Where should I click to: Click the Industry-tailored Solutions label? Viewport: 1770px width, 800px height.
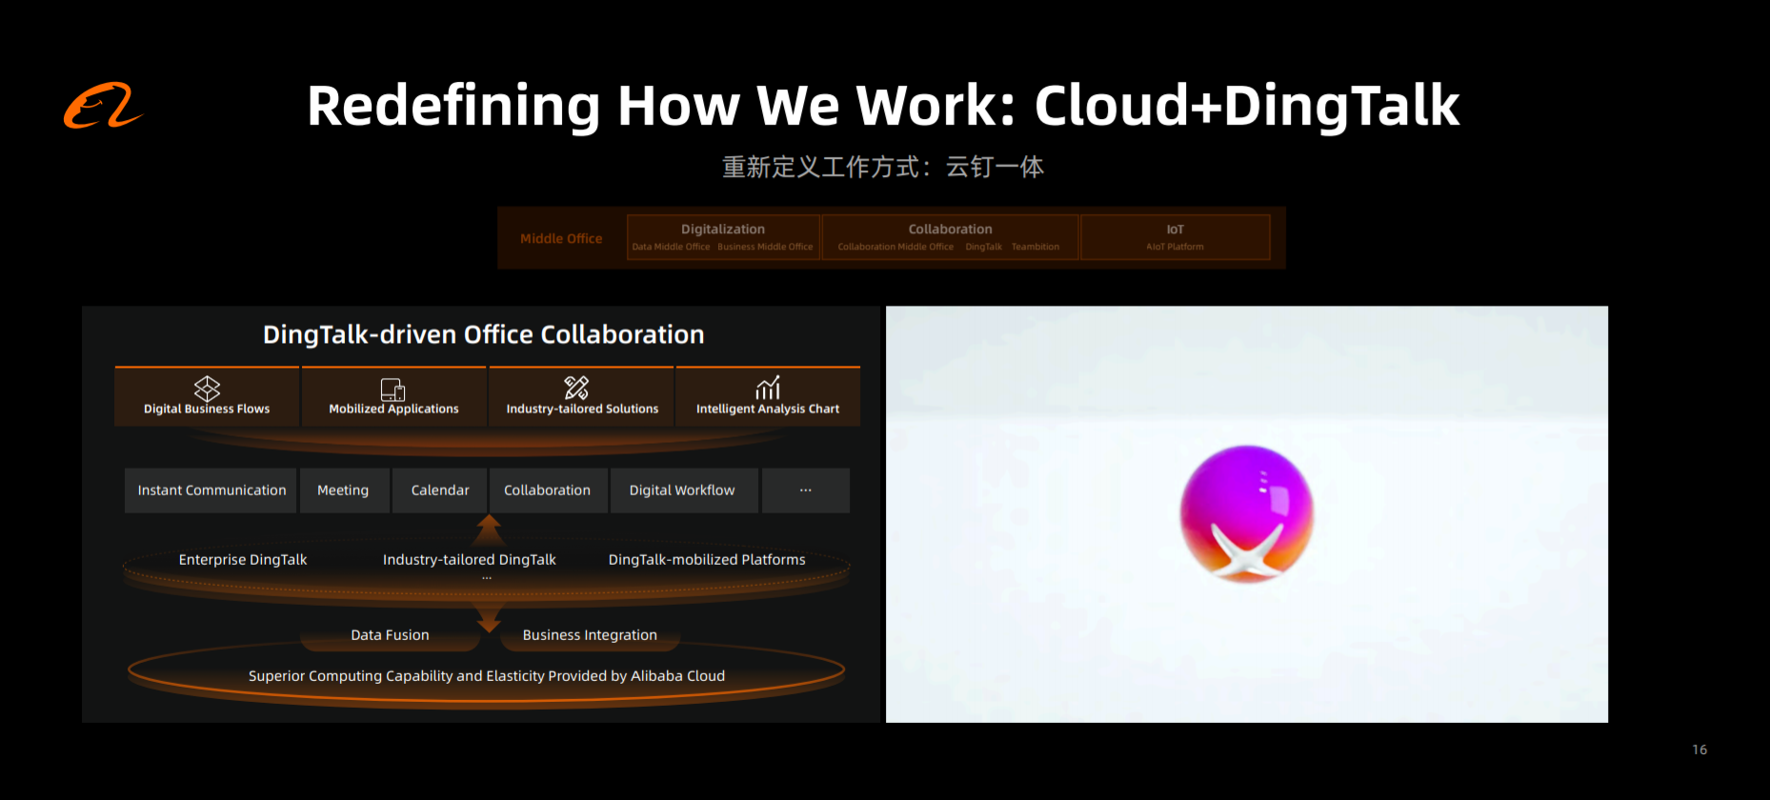(582, 409)
